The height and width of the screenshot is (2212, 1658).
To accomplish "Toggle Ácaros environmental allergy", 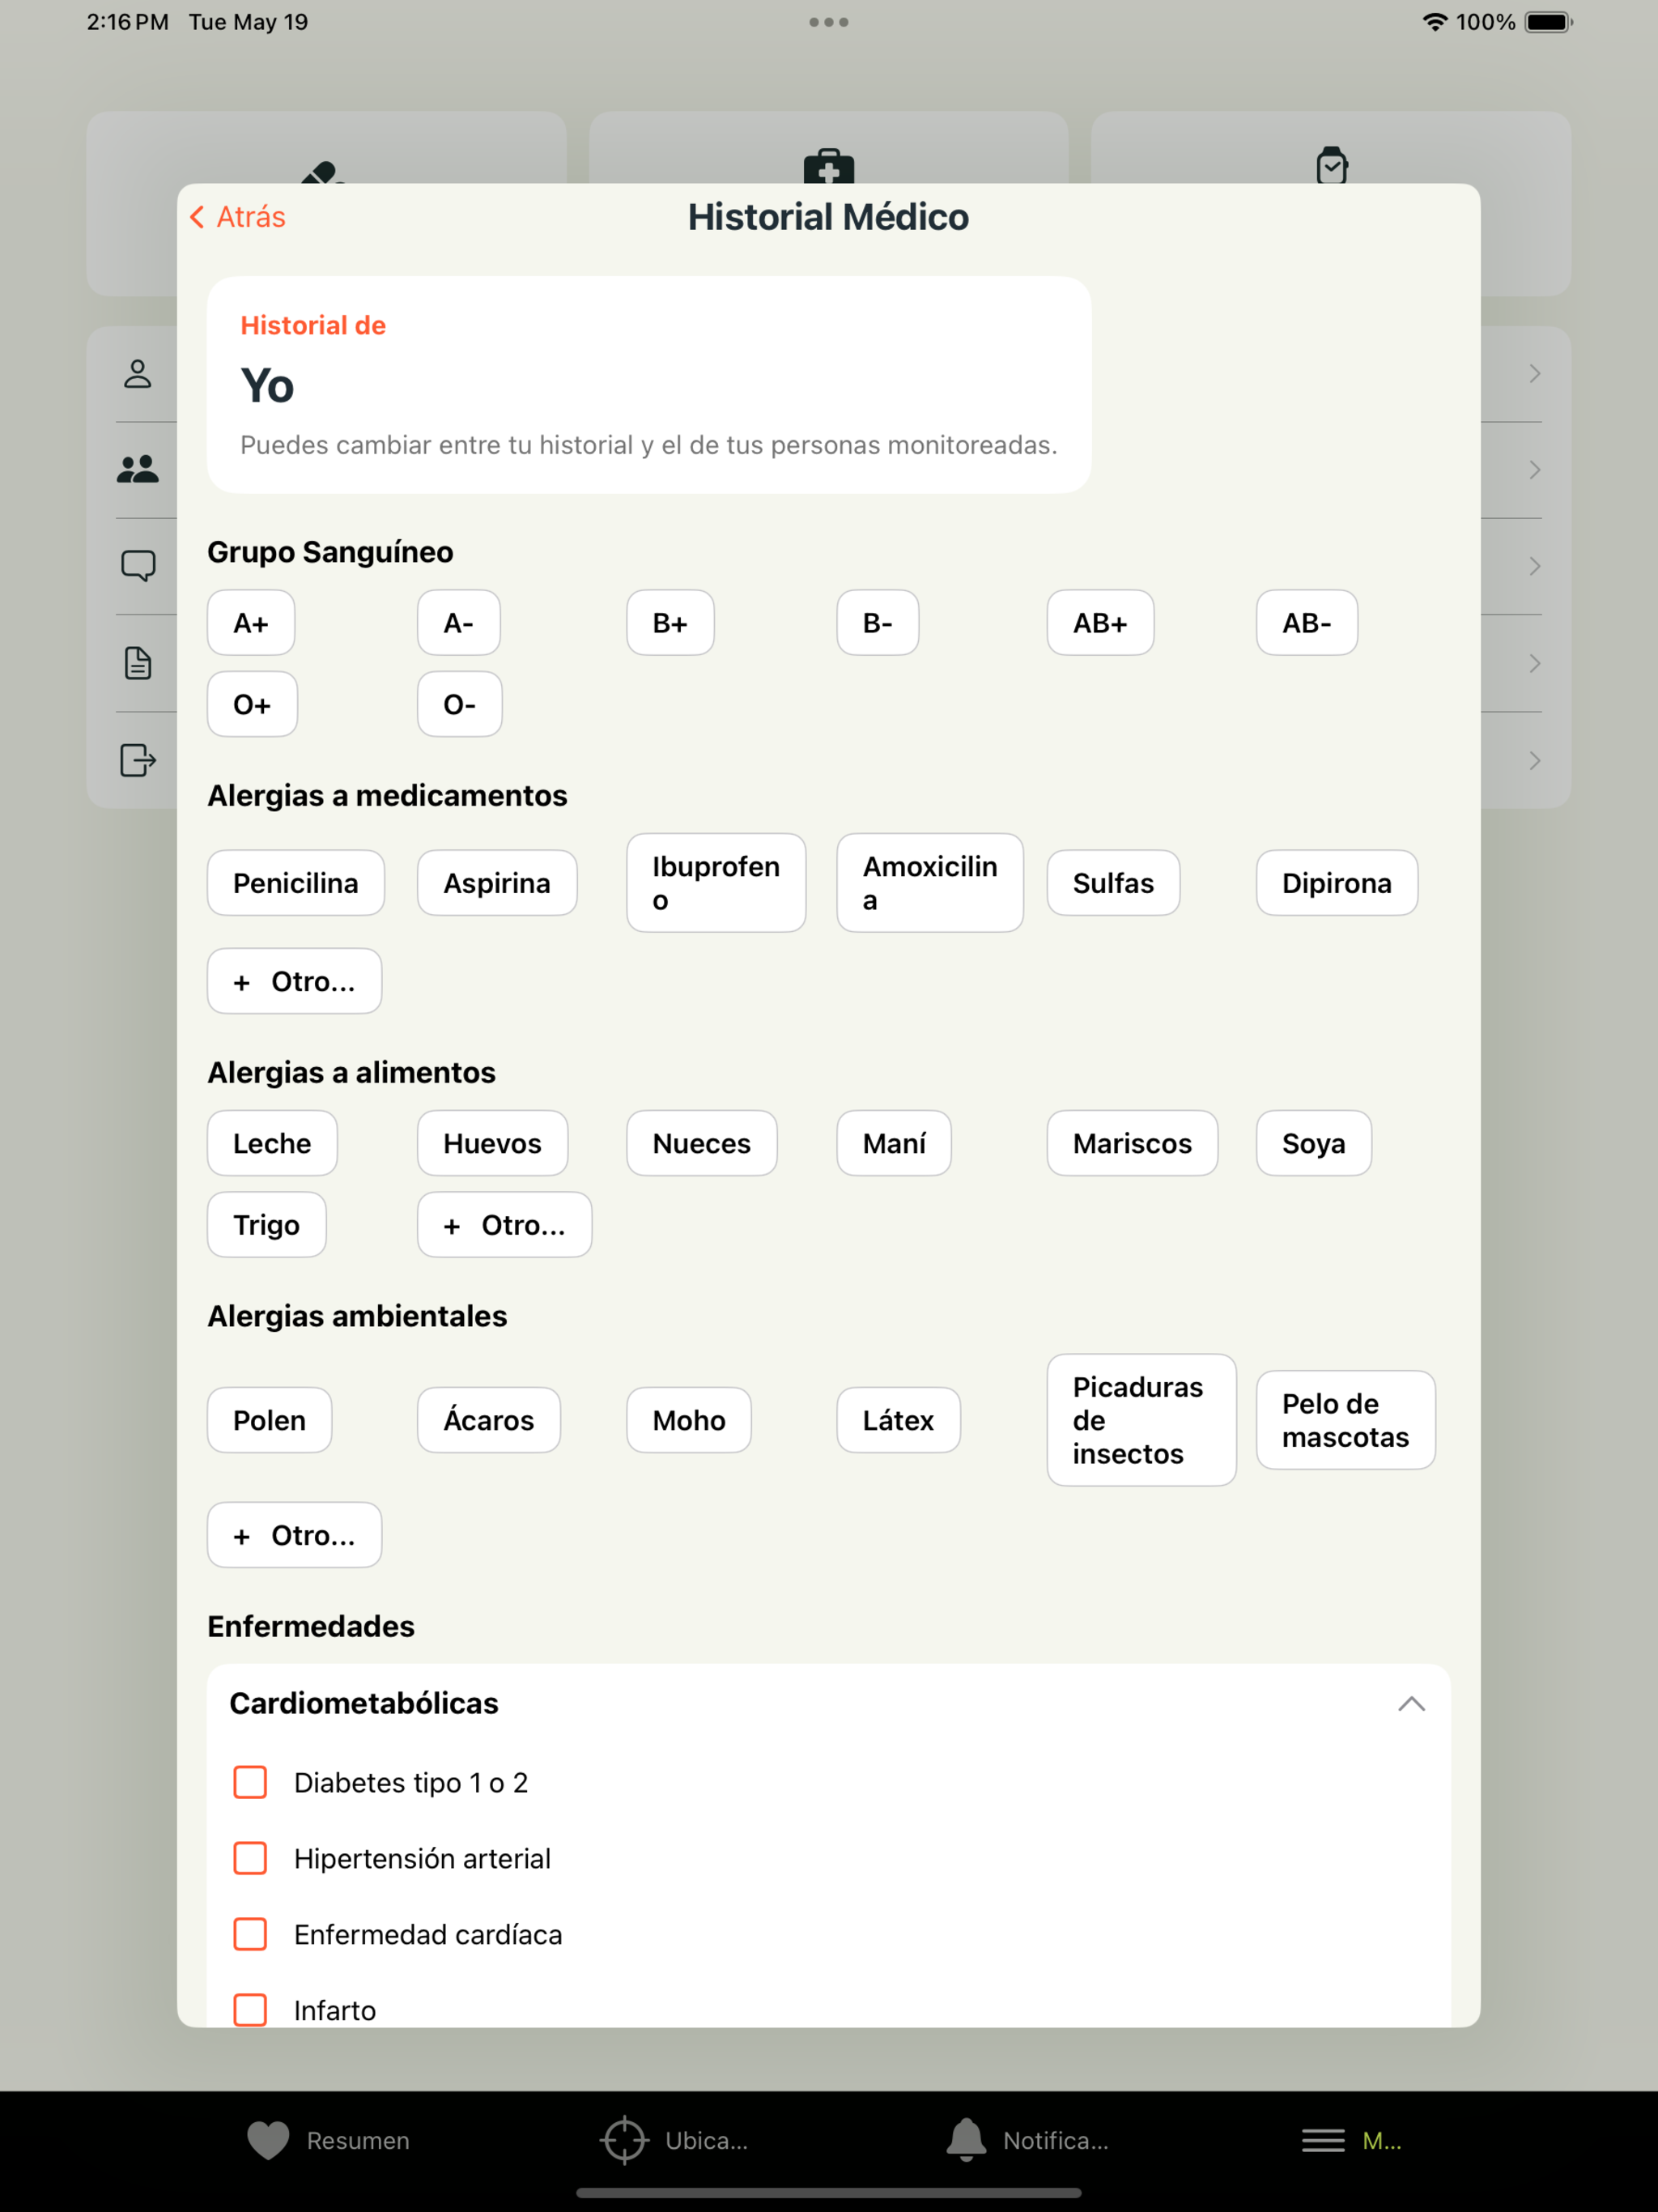I will 489,1420.
